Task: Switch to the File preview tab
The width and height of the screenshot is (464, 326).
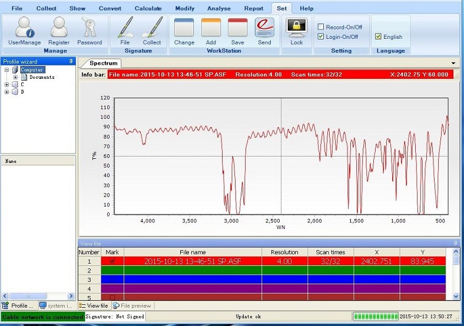Action: point(132,305)
